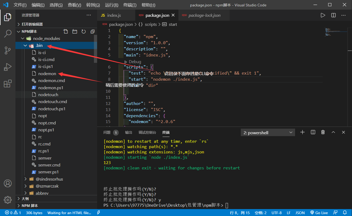Create a new terminal with plus icon

(303, 132)
